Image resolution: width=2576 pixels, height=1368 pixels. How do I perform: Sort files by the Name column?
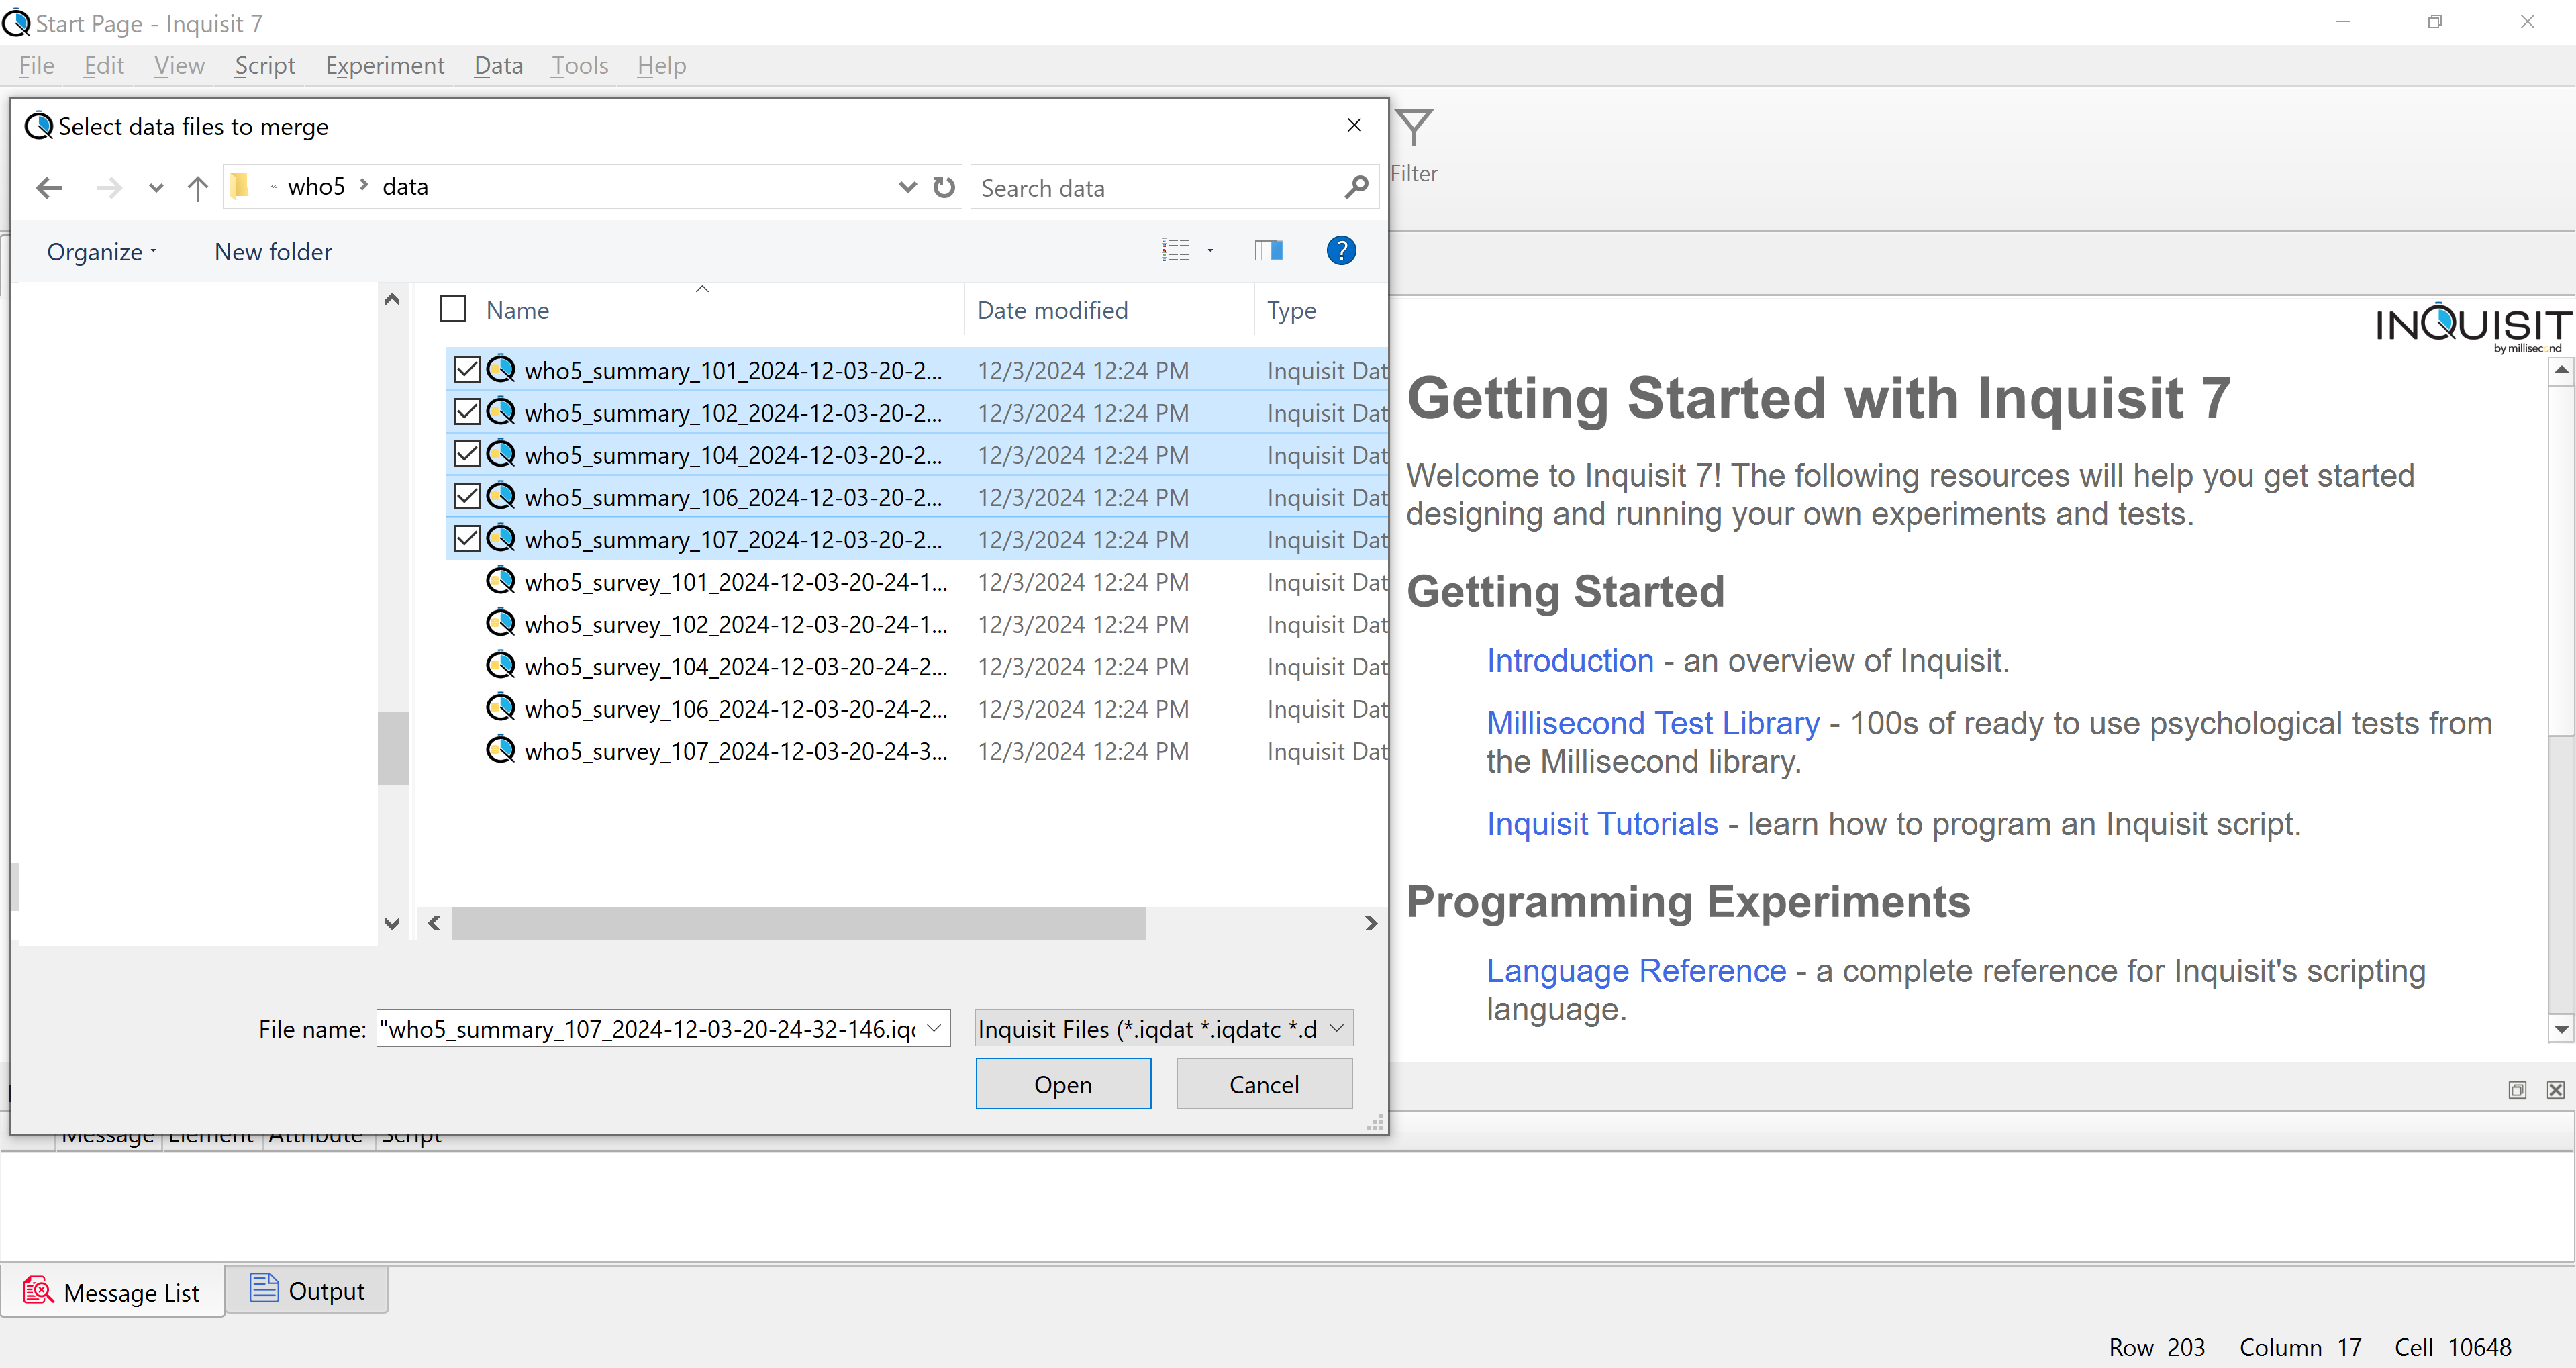point(517,310)
